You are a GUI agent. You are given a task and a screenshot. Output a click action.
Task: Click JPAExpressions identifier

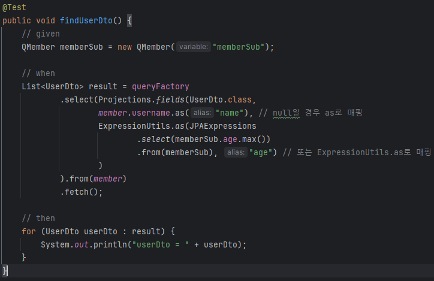pyautogui.click(x=223, y=126)
